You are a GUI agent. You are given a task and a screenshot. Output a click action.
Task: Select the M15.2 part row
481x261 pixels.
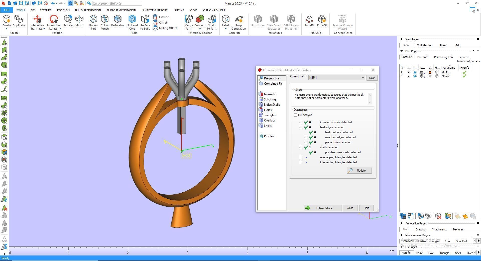coord(440,76)
